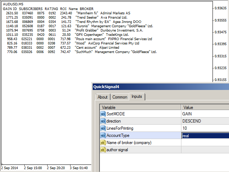Viewport: 229px width, 172px height.
Task: Click the ROI value 2343.40
Action: click(x=66, y=13)
